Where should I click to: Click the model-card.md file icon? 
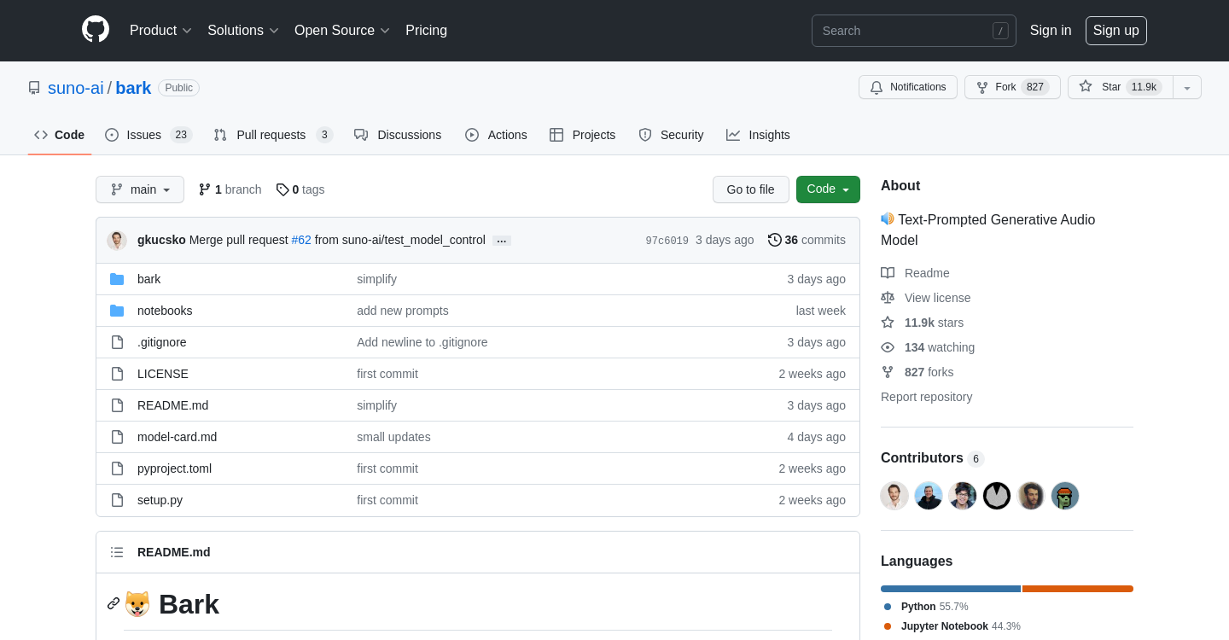click(x=117, y=437)
